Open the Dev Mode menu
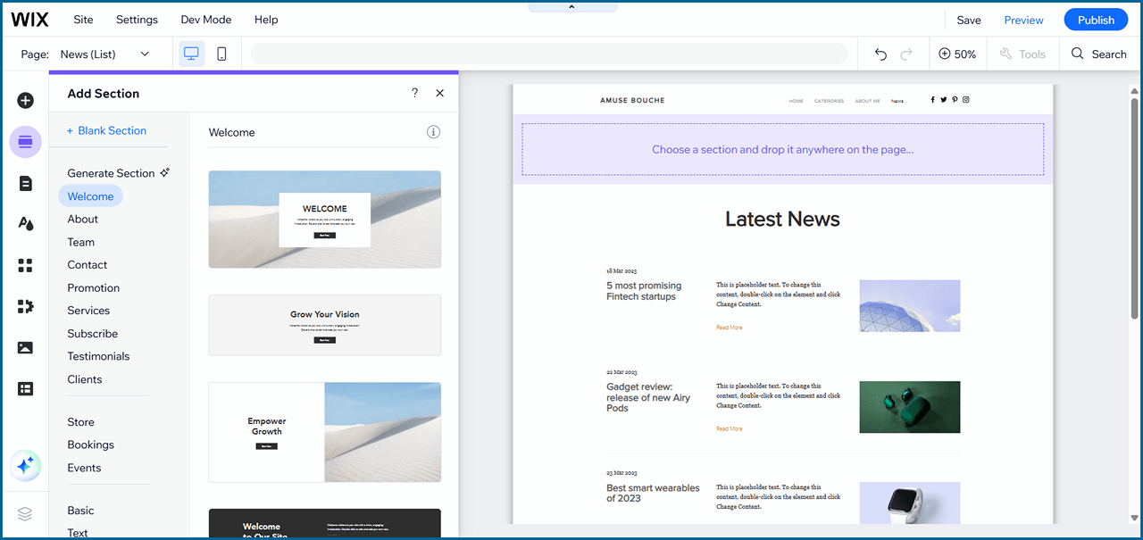 click(x=206, y=20)
